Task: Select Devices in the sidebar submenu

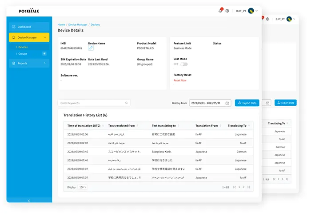Action: click(x=23, y=47)
